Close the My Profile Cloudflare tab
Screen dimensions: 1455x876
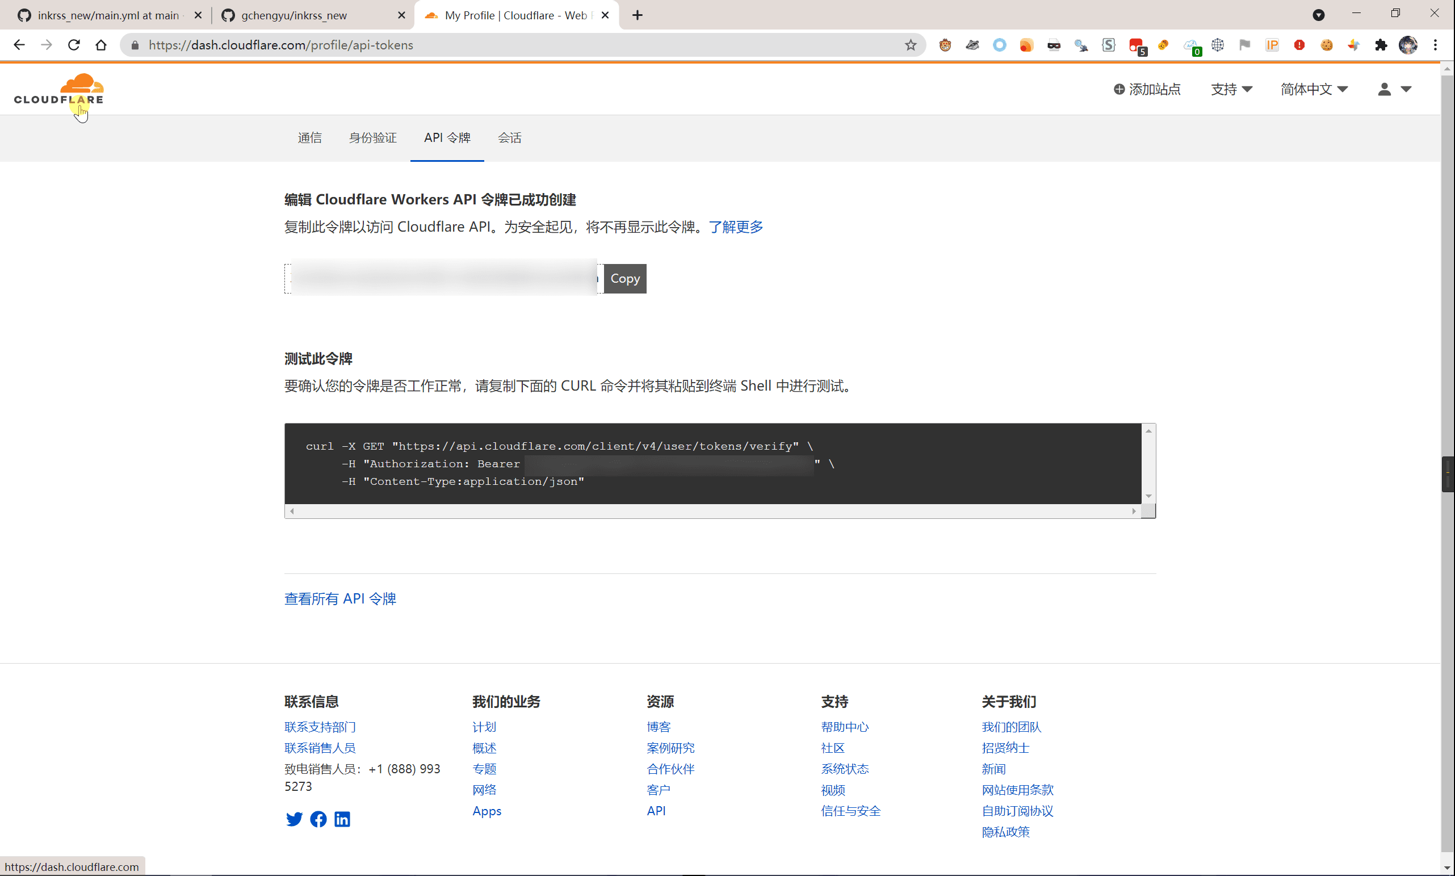[x=605, y=15]
